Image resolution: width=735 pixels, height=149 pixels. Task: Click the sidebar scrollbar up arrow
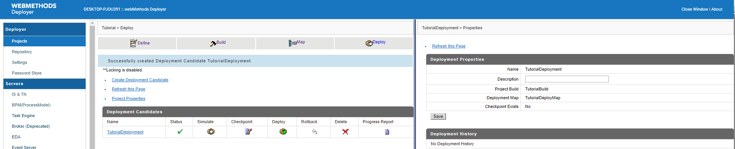pyautogui.click(x=92, y=23)
